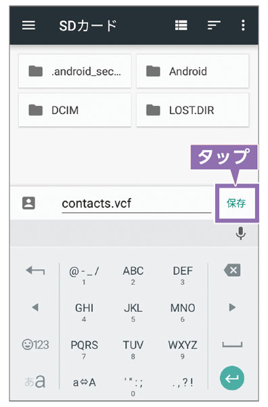This screenshot has height=407, width=268.
Task: Toggle Japanese/English input mode key
Action: coord(35,381)
